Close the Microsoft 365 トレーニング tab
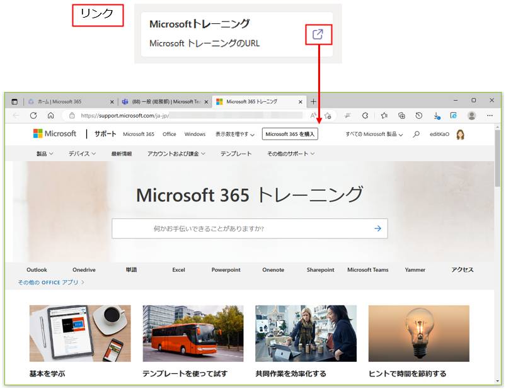This screenshot has width=506, height=389. (301, 102)
